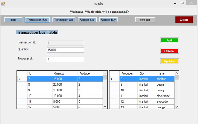Click the 20.000 quantity cell
Image resolution: width=198 pixels, height=124 pixels.
click(65, 84)
